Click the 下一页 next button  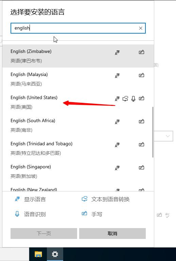point(44,234)
